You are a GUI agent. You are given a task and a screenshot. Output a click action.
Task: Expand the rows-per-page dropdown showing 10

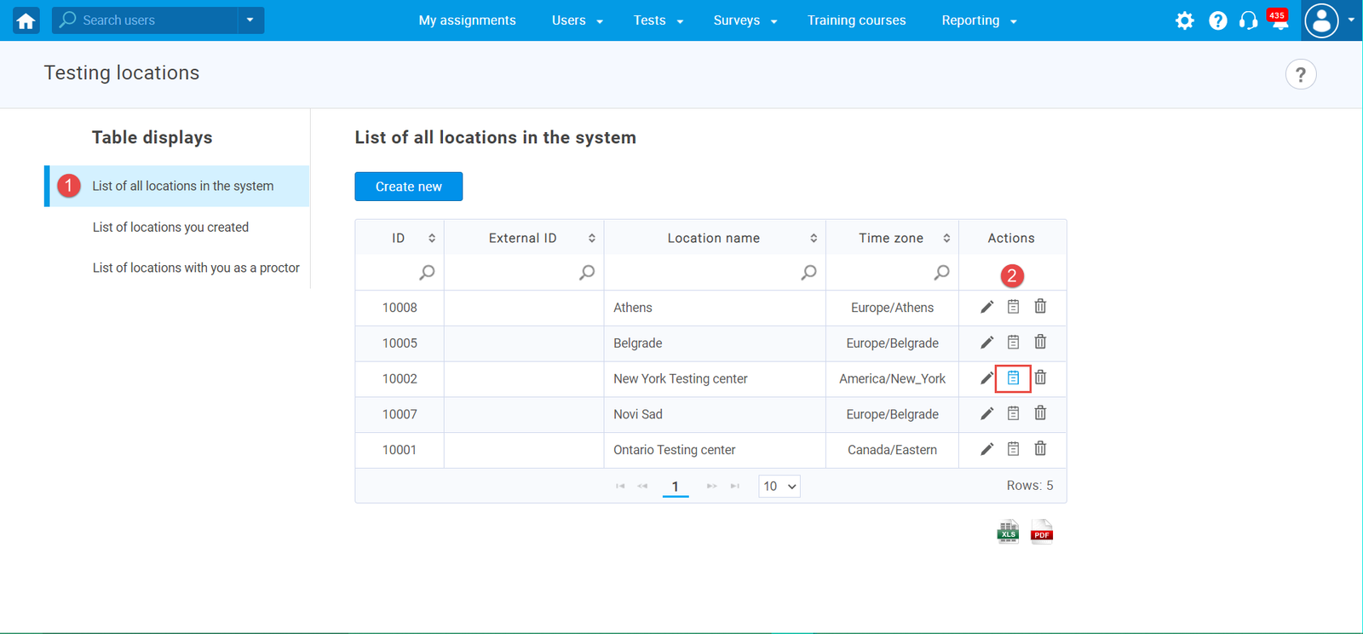click(x=779, y=487)
